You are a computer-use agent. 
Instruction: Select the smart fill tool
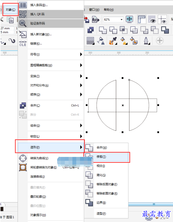coord(134,41)
